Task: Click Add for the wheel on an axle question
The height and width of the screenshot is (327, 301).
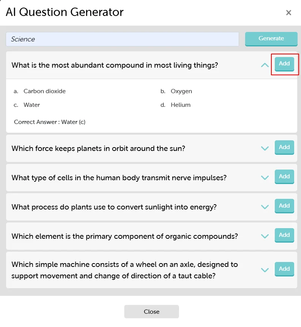Action: coord(284,269)
